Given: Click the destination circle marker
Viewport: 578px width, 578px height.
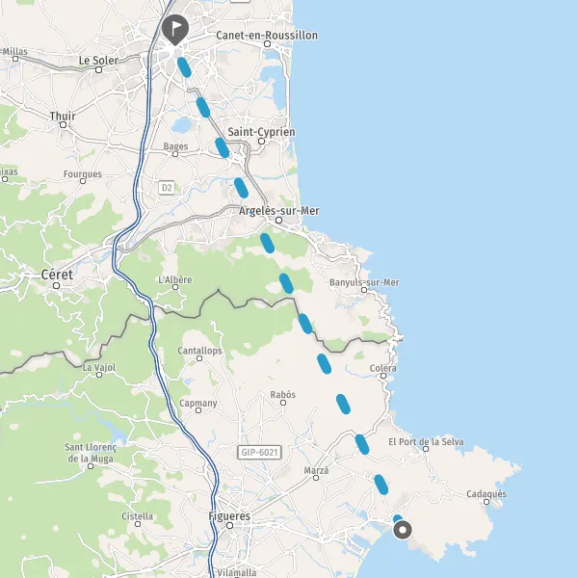Looking at the screenshot, I should click(x=403, y=530).
